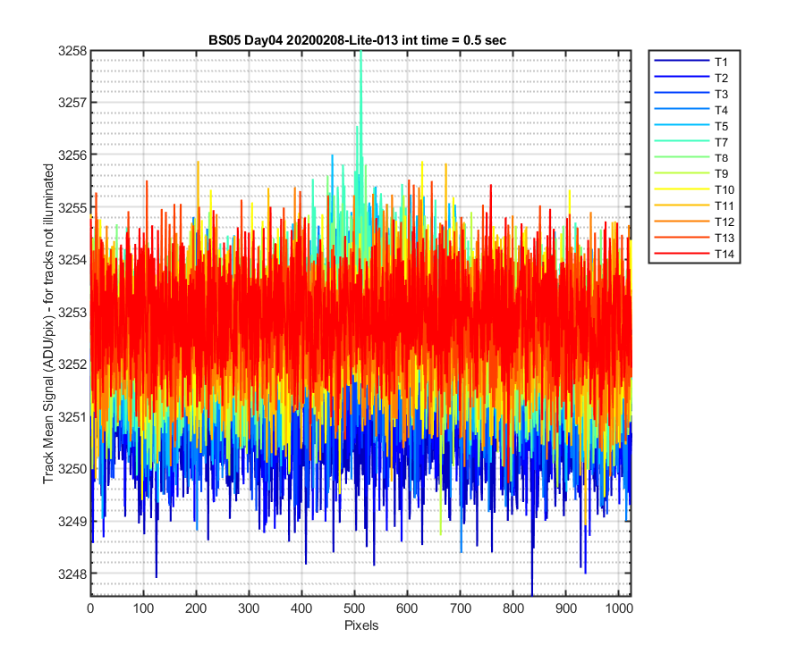Click the tall turquoise spike near pixel 510

tap(361, 103)
